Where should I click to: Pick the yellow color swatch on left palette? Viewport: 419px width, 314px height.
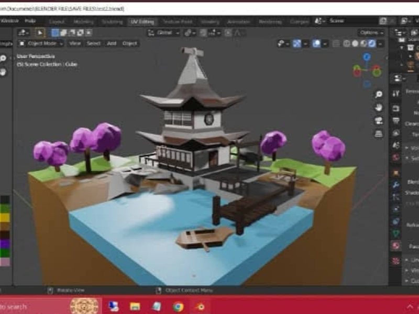tap(5, 217)
